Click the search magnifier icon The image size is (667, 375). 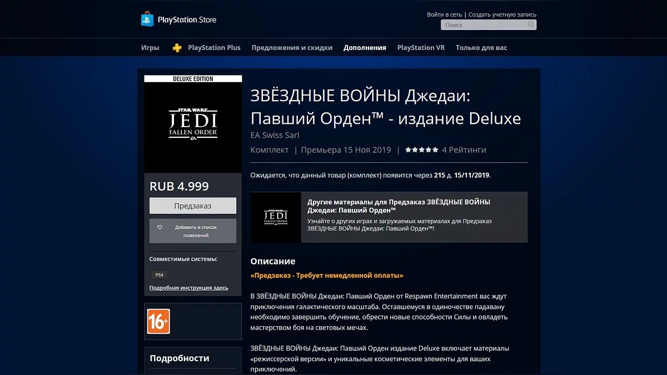tap(531, 25)
